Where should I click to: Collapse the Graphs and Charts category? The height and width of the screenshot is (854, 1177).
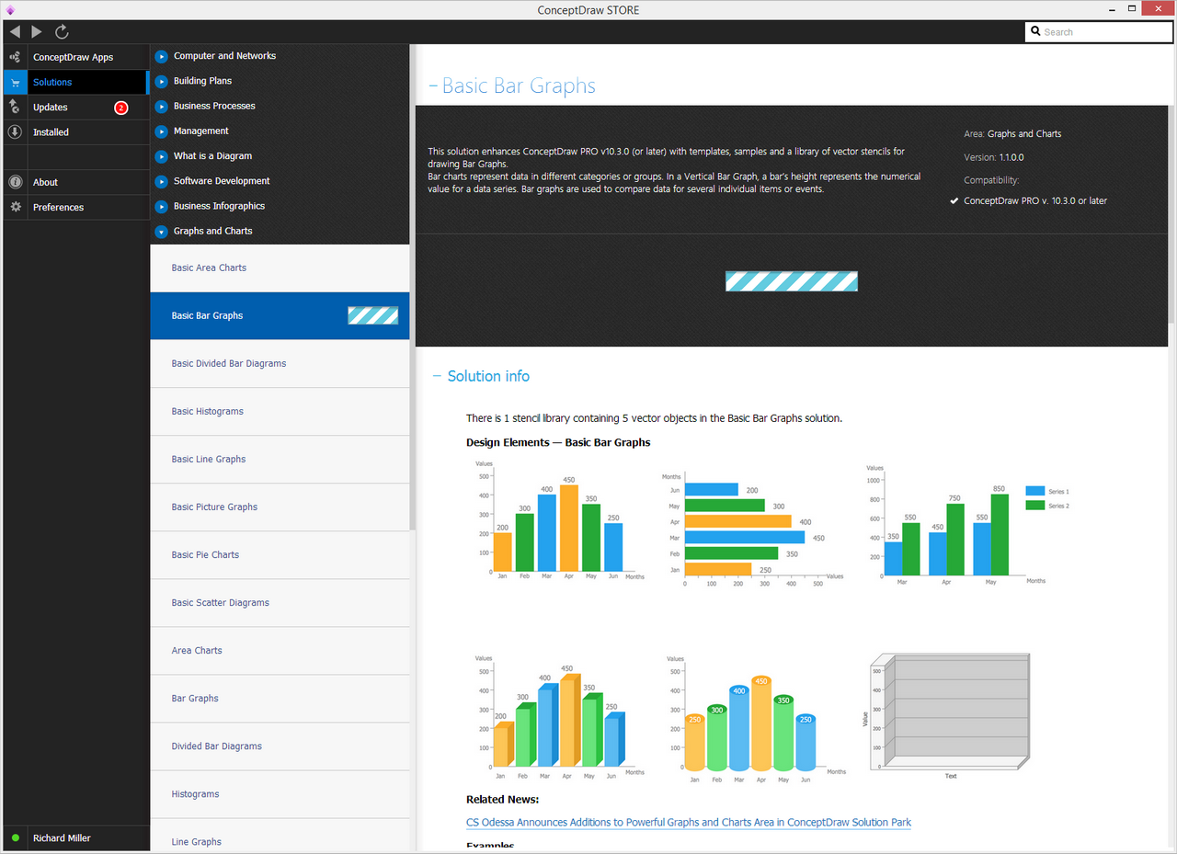coord(162,232)
